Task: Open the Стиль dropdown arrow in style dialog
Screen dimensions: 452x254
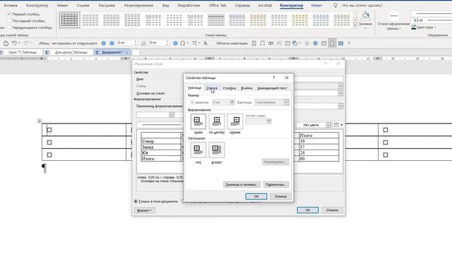Action: click(x=340, y=86)
